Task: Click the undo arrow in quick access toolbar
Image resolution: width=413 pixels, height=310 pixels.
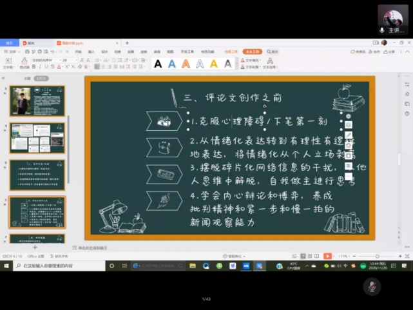Action: click(x=52, y=52)
